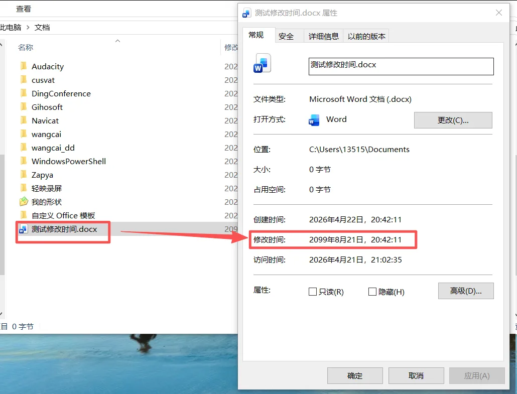Select the 我的形状 folder icon

(x=24, y=201)
